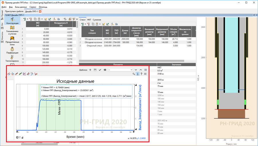Viewport: 258px width, 146px height.
Task: Open the Теплоперенос section
Action: [x=13, y=58]
